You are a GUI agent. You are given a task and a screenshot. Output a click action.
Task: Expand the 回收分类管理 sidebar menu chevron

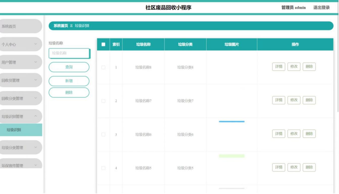36,98
